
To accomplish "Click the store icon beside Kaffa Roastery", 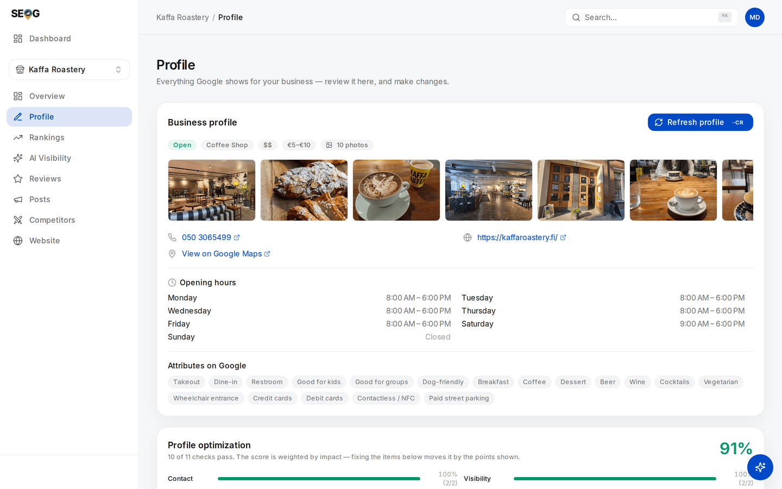I will click(x=20, y=70).
